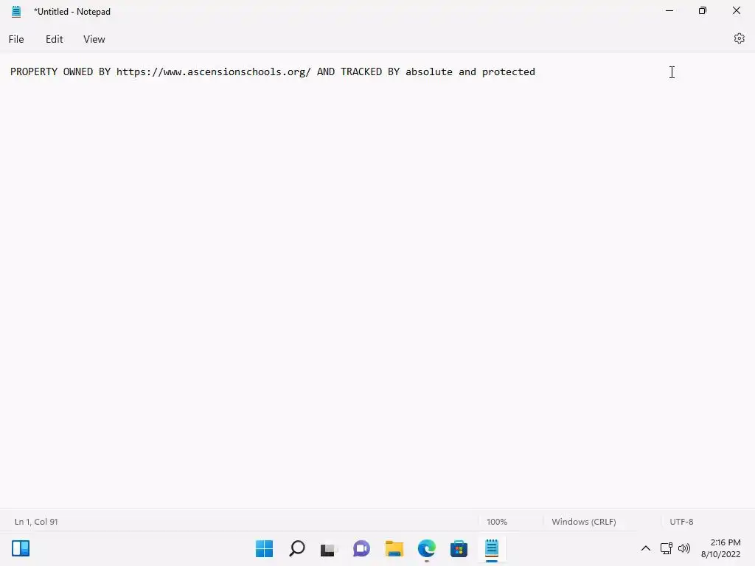
Task: Launch Microsoft Edge from taskbar
Action: 427,548
